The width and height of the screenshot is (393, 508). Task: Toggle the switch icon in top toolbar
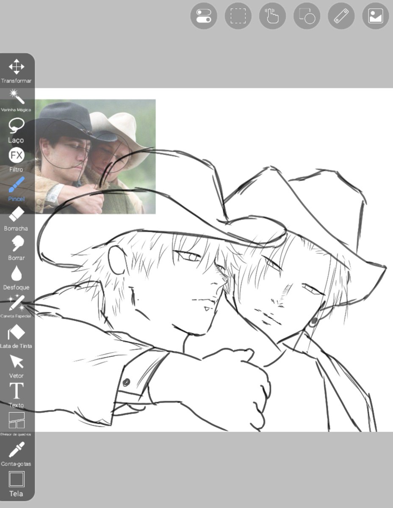point(204,16)
